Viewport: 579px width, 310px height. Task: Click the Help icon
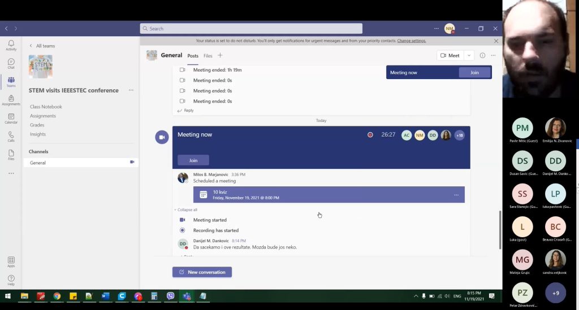(x=11, y=280)
